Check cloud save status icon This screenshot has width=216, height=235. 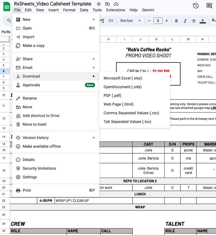pos(116,4)
